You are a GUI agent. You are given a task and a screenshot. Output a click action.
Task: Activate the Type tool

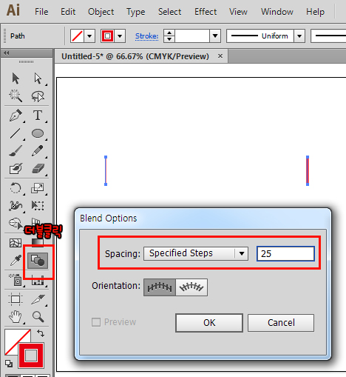[x=38, y=115]
